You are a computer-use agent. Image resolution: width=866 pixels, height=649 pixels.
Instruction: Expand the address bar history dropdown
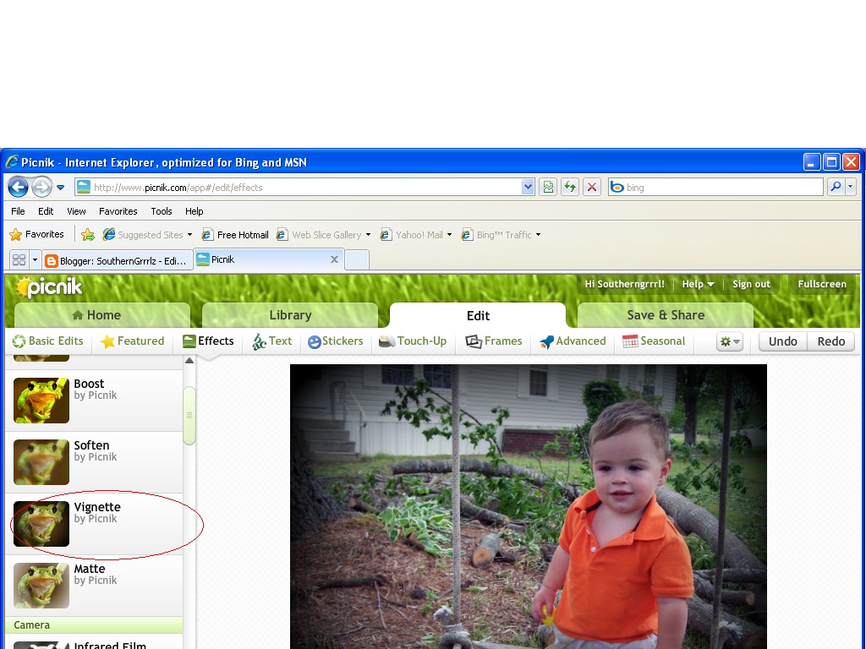click(528, 187)
